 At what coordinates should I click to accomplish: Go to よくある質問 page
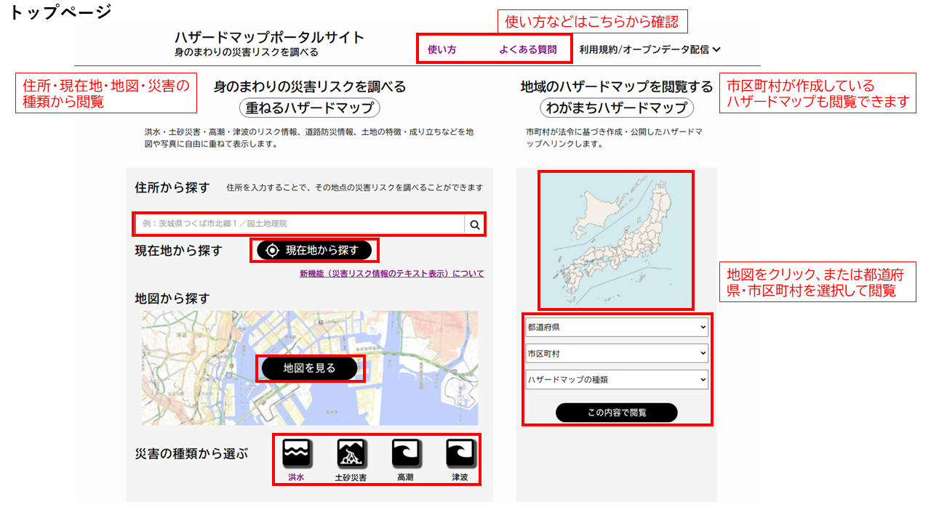(x=527, y=49)
